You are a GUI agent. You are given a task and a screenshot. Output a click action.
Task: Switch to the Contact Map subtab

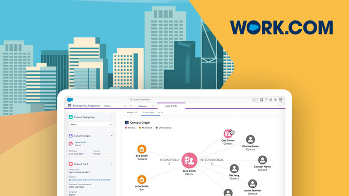click(x=149, y=112)
